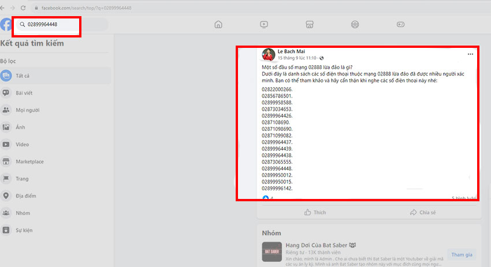This screenshot has width=491, height=267.
Task: Select the Mọi người filter
Action: (55, 110)
